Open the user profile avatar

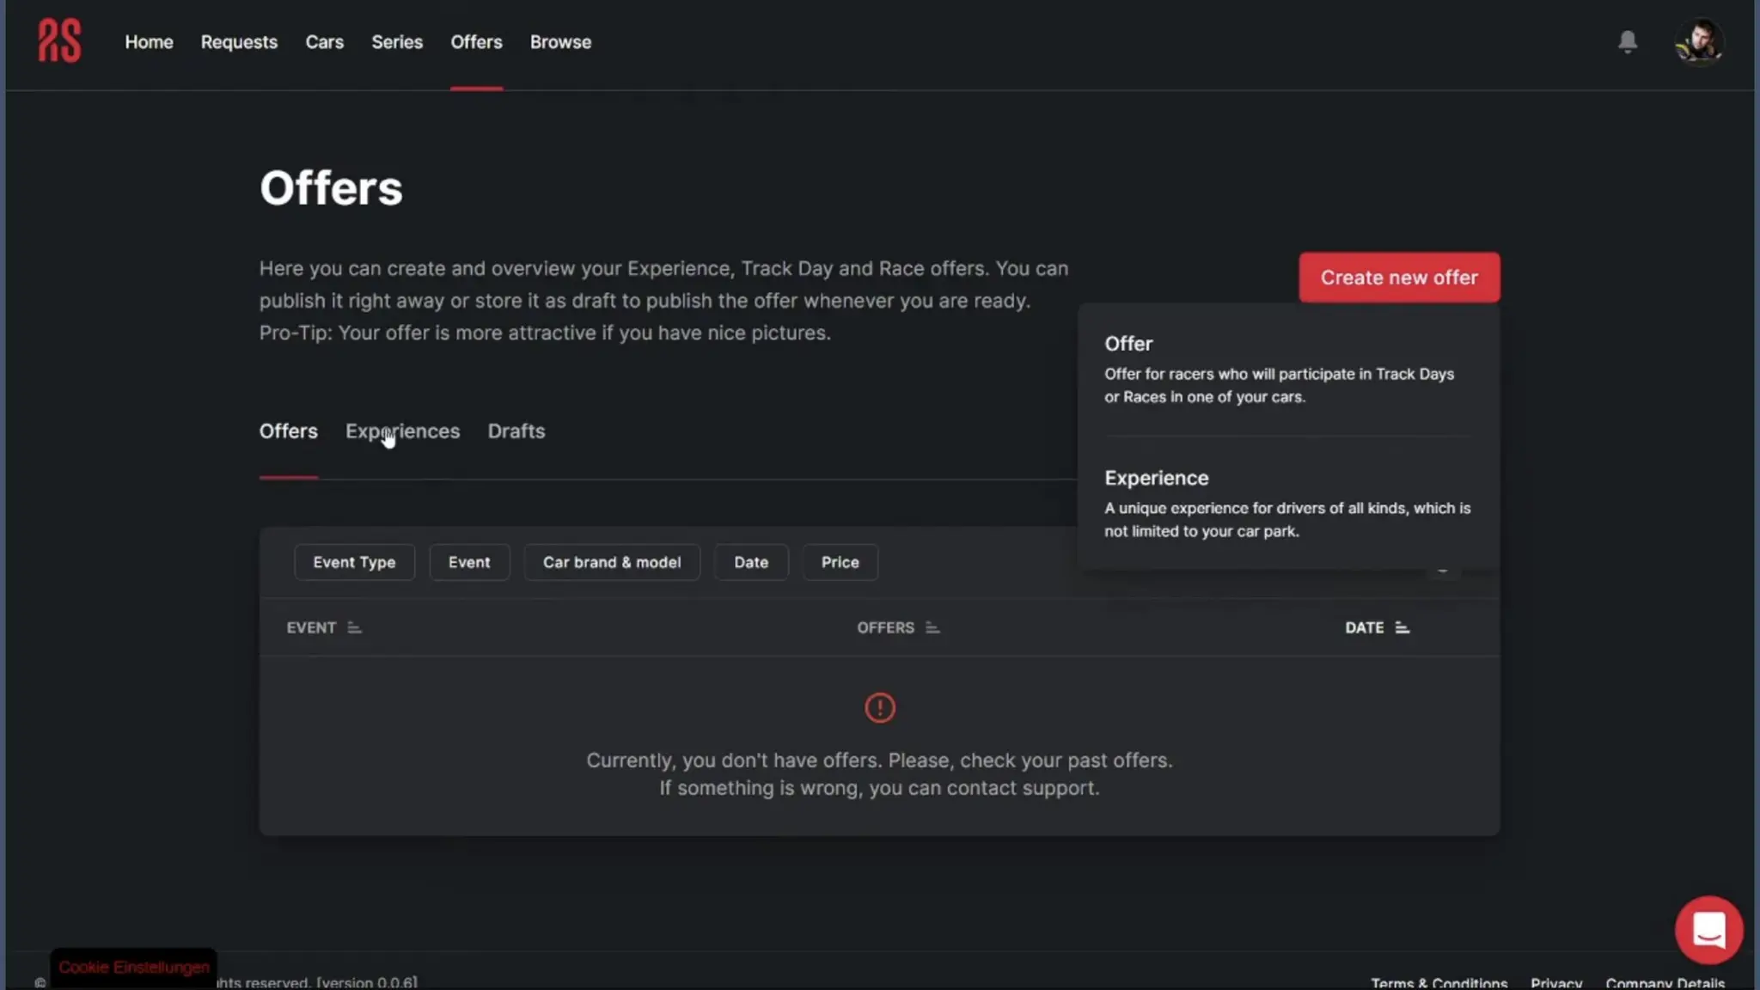pos(1699,41)
